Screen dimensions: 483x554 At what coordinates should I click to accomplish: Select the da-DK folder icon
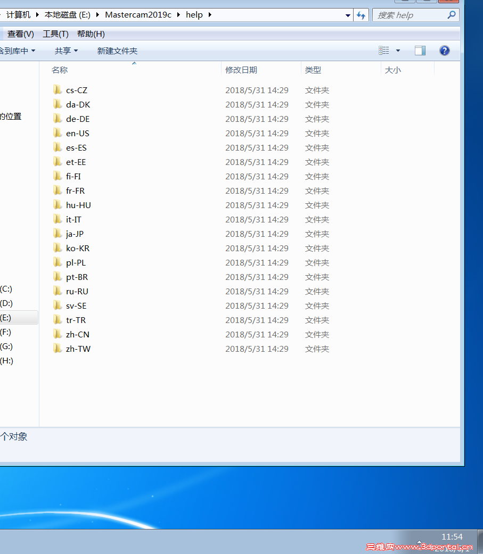[x=58, y=104]
